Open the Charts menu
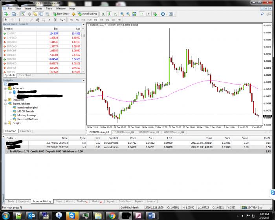 [38, 8]
